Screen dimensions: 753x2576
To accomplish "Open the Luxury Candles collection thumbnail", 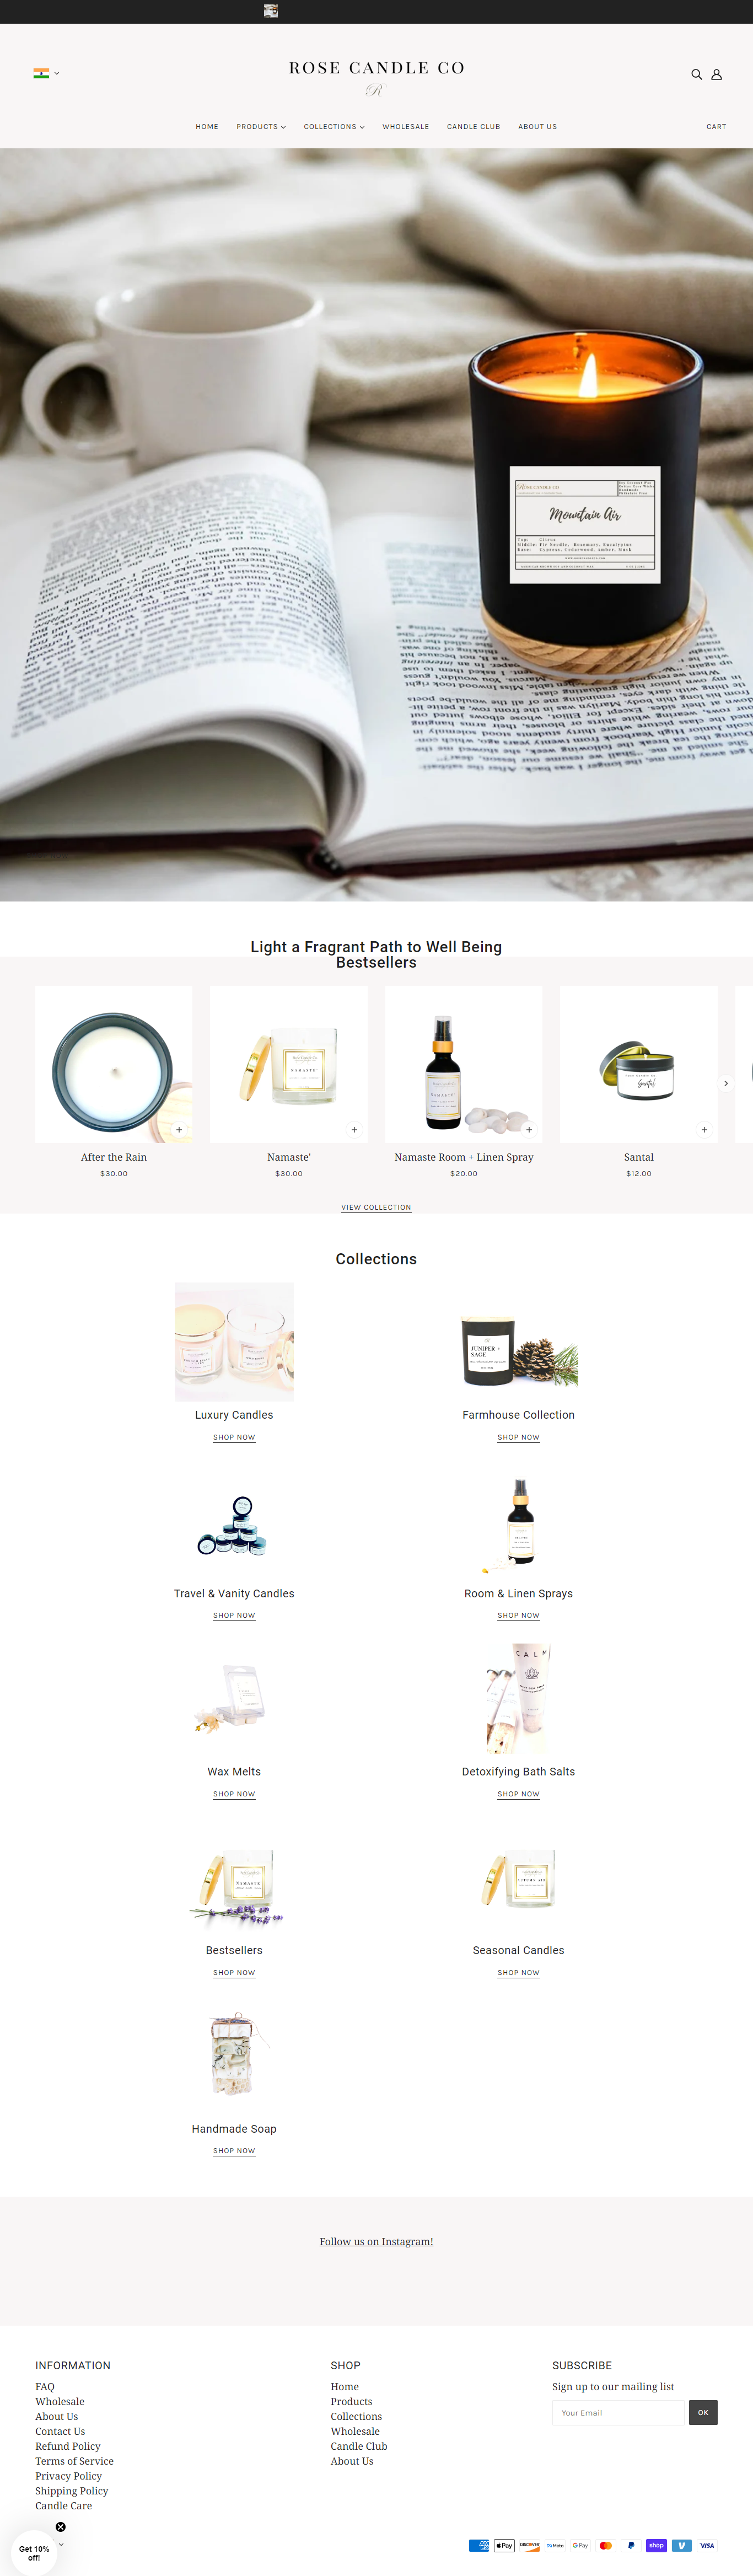I will coord(234,1341).
